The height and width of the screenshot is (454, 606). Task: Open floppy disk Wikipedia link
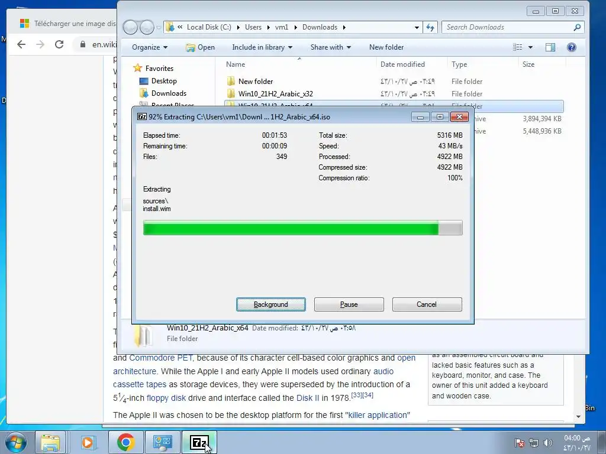point(166,398)
